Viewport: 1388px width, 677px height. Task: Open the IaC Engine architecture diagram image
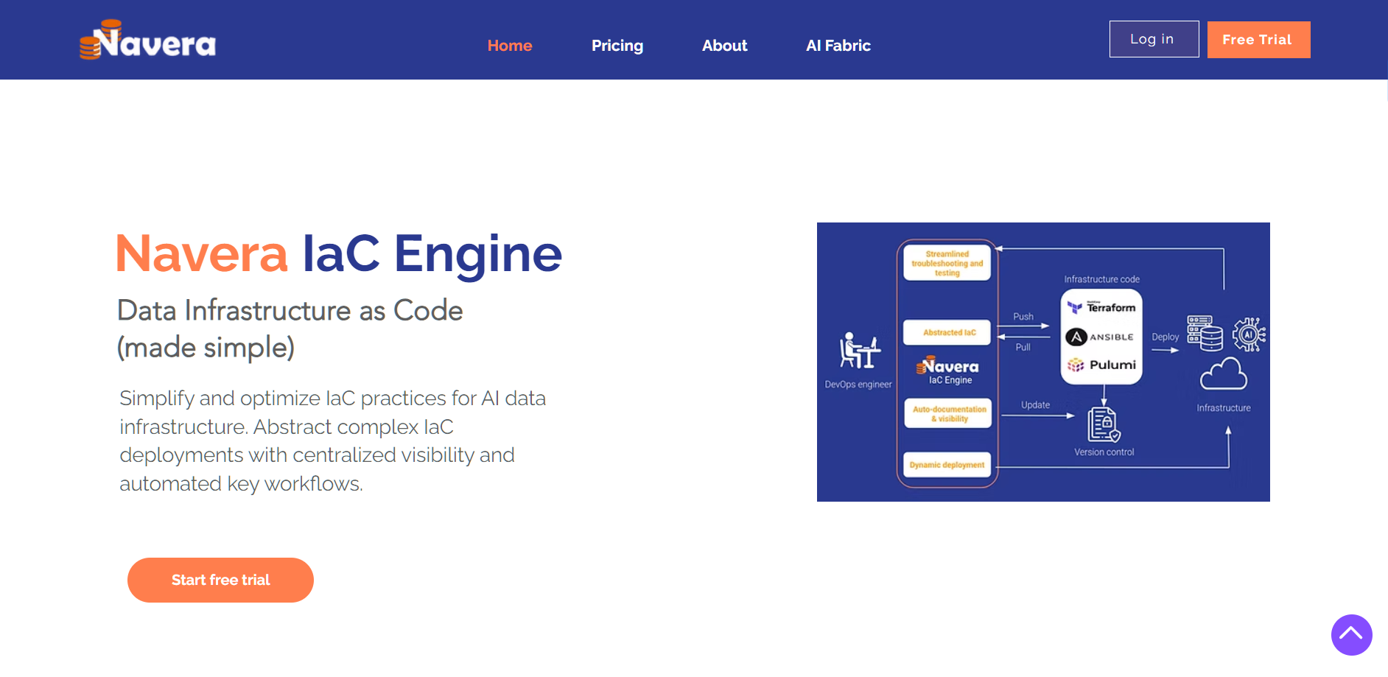click(x=1043, y=362)
